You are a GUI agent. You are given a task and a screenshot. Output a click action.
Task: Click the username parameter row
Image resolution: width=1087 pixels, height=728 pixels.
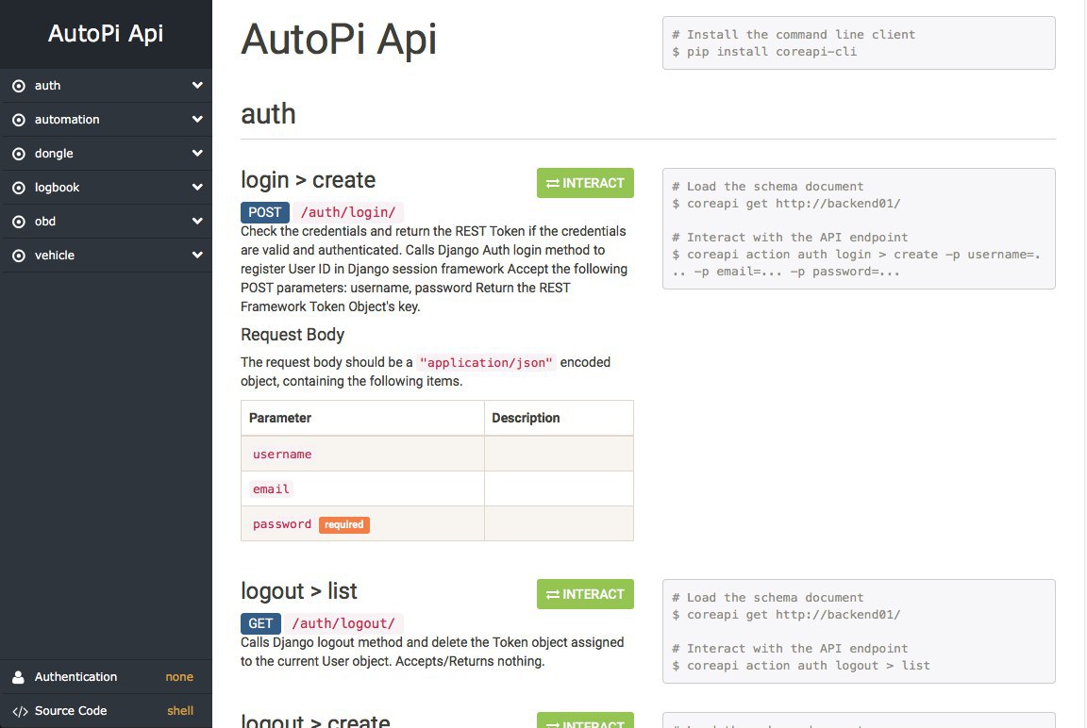point(437,454)
